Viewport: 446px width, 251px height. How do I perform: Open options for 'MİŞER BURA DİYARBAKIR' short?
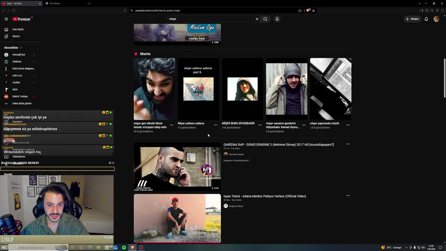coord(260,125)
